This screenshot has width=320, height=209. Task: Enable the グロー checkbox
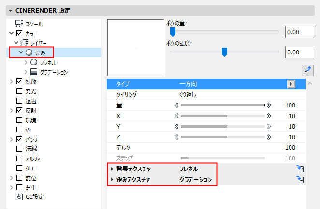(19, 168)
